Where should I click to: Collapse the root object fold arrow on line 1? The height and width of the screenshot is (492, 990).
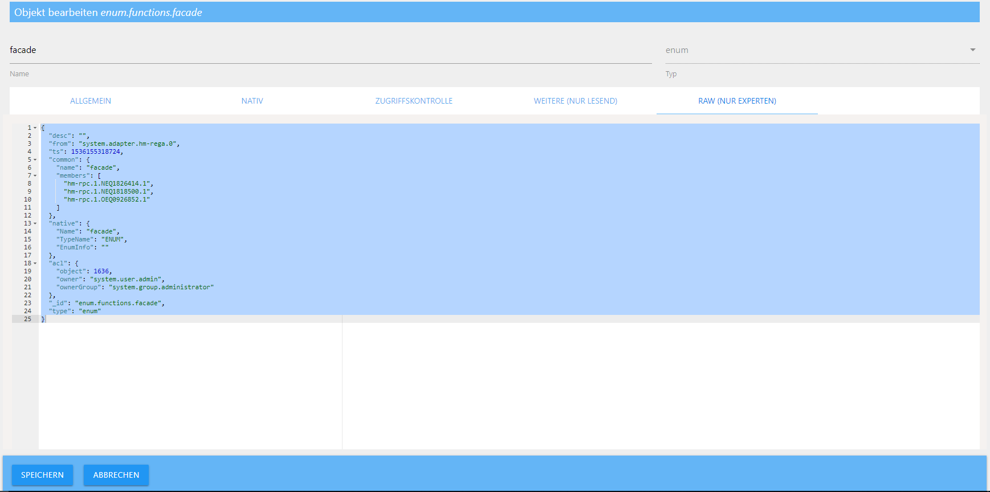35,128
